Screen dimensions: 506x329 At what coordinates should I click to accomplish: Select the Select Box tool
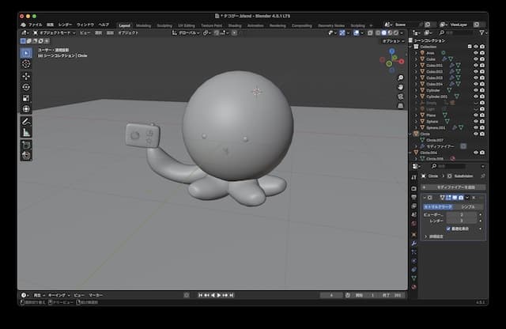26,53
